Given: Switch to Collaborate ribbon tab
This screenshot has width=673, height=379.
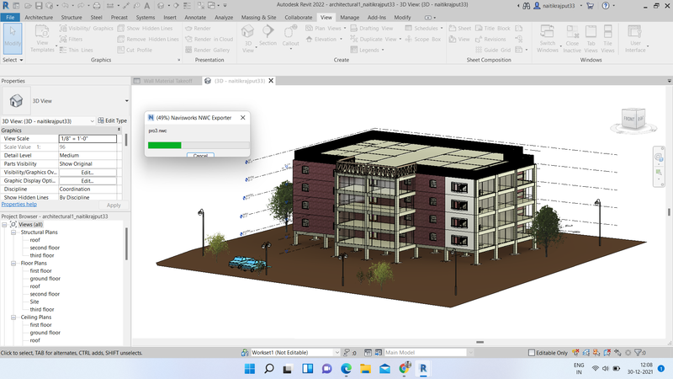Looking at the screenshot, I should pos(299,17).
